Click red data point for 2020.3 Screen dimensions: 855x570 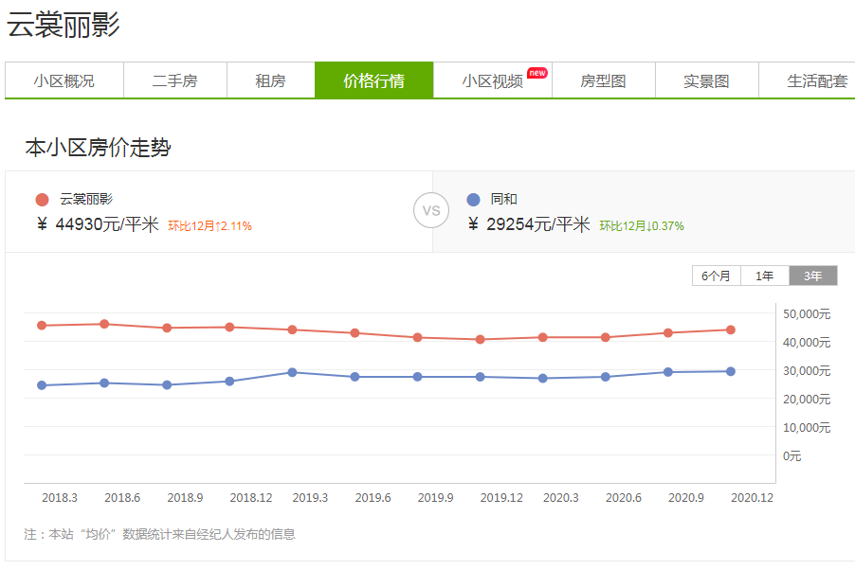tap(542, 337)
